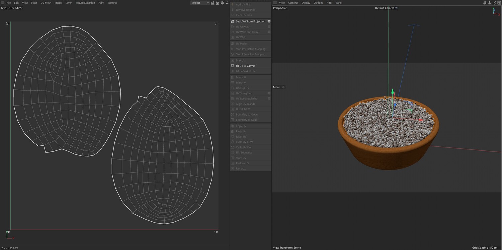Click the dolly arrows icon in Perspective viewport

click(489, 3)
